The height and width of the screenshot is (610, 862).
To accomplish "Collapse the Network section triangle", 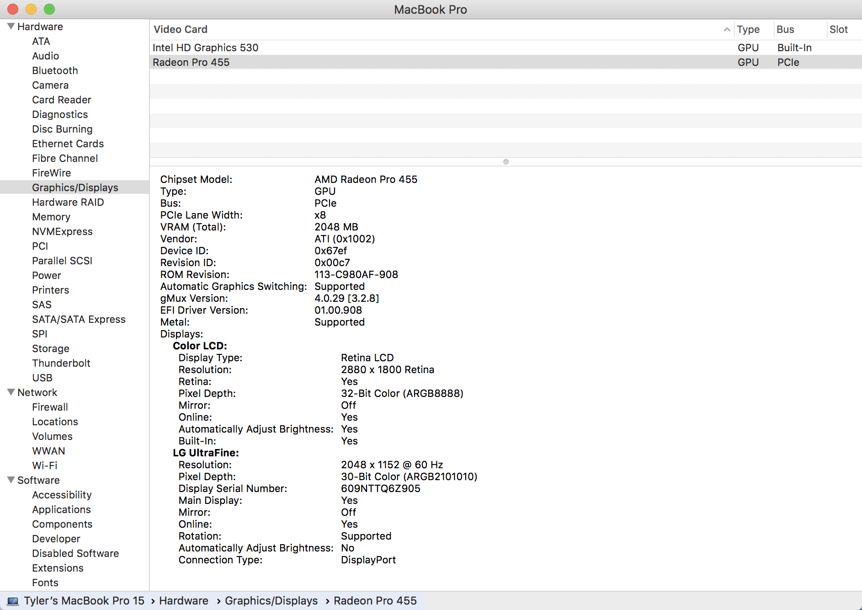I will [x=11, y=392].
